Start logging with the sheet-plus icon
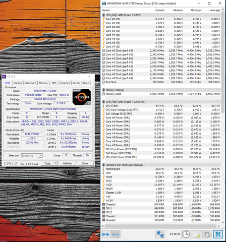Screen dimensions: 226x242 point(197,234)
